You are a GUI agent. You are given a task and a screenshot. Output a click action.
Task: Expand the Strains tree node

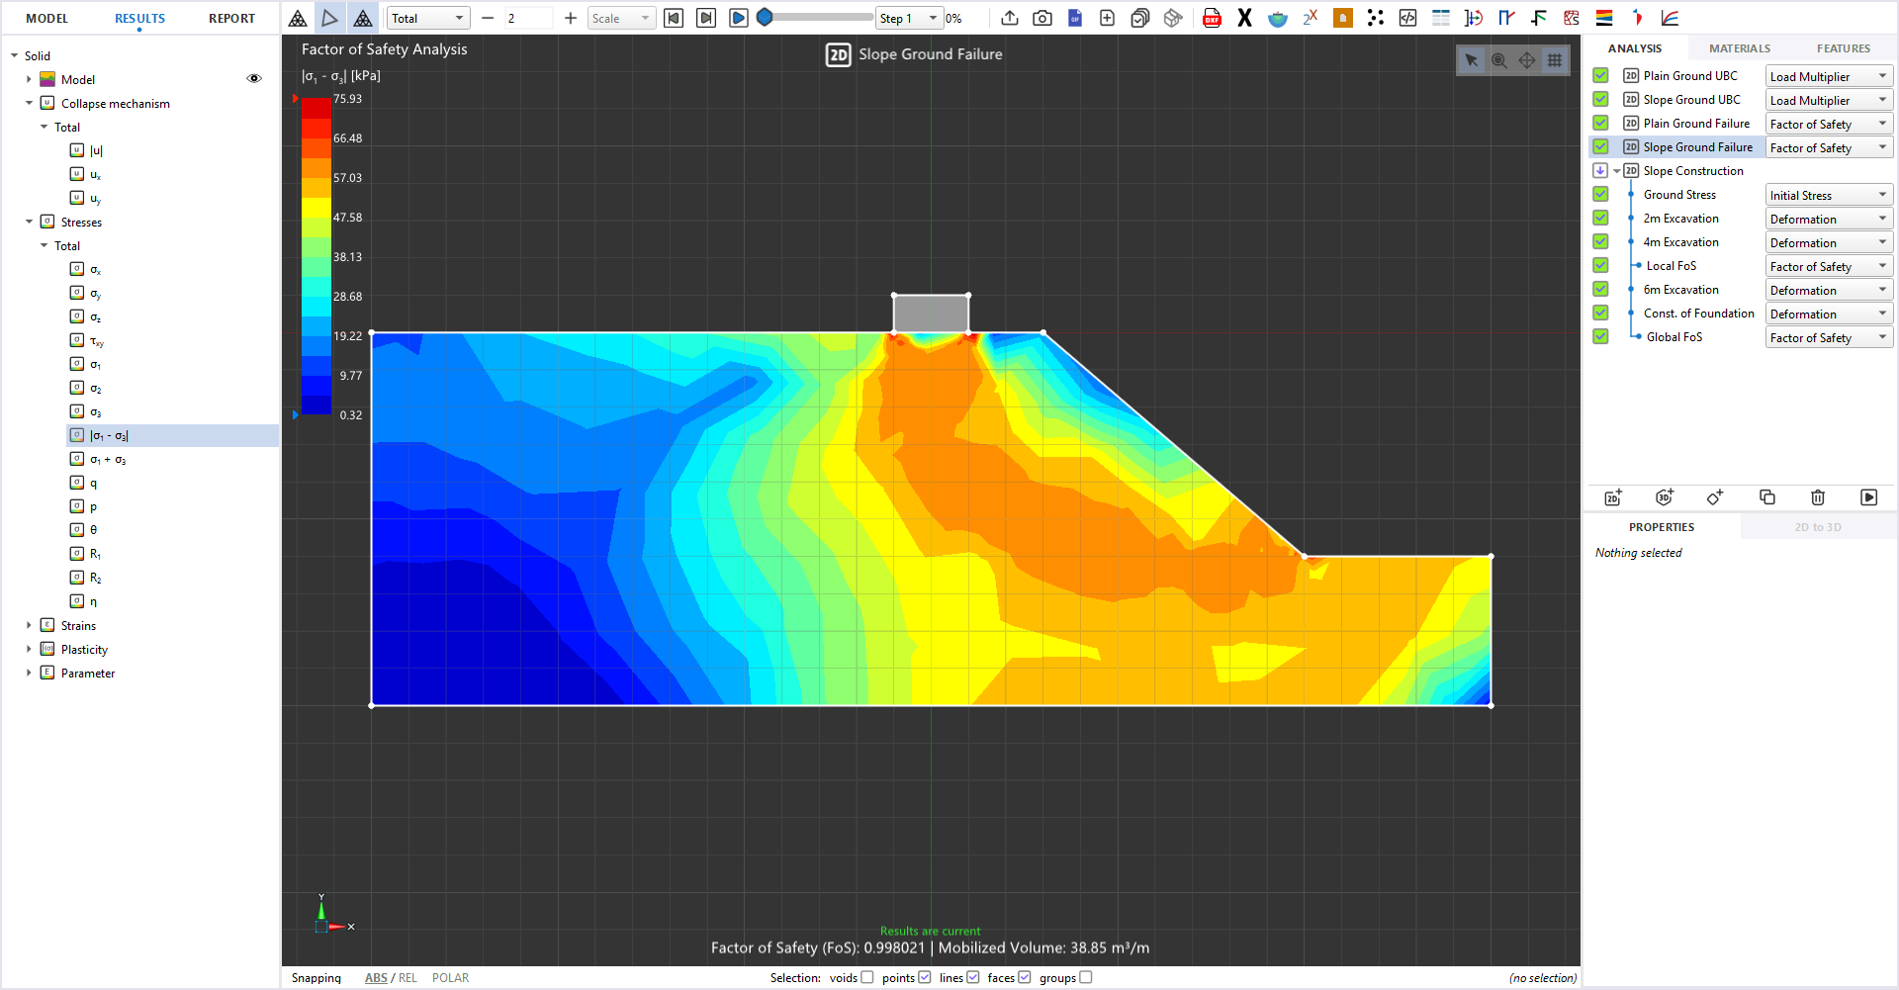(29, 625)
